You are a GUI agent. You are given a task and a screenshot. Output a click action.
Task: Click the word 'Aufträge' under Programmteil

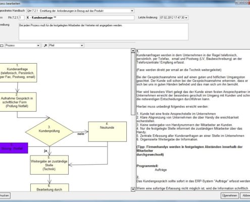pyautogui.click(x=161, y=170)
